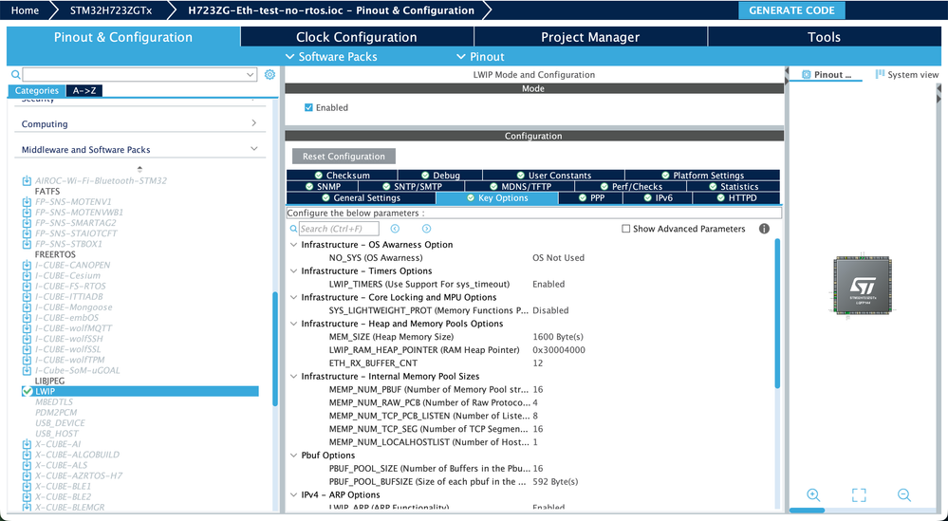Go to Home breadcrumb

[25, 10]
